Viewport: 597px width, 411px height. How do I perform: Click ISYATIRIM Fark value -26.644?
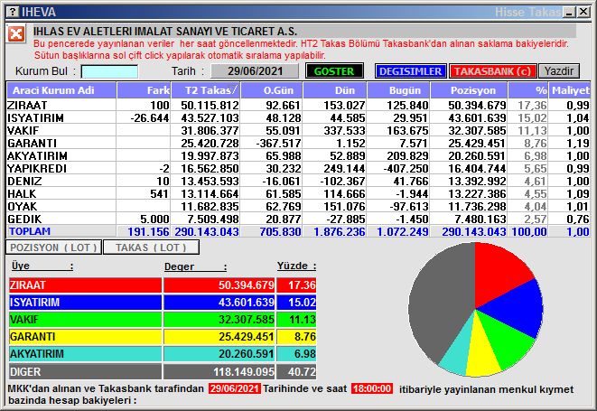tap(150, 117)
